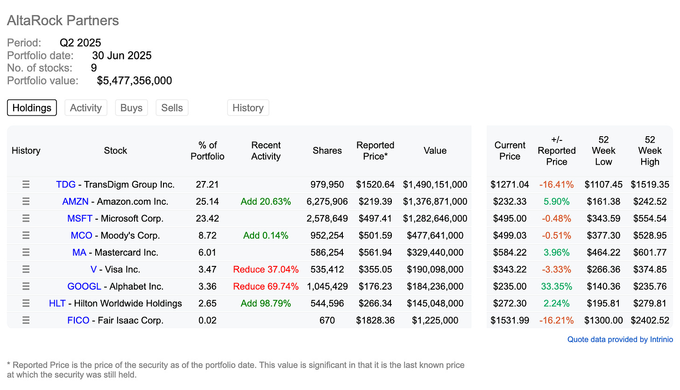The image size is (680, 390).
Task: Open history icon for FICO row
Action: coord(26,320)
